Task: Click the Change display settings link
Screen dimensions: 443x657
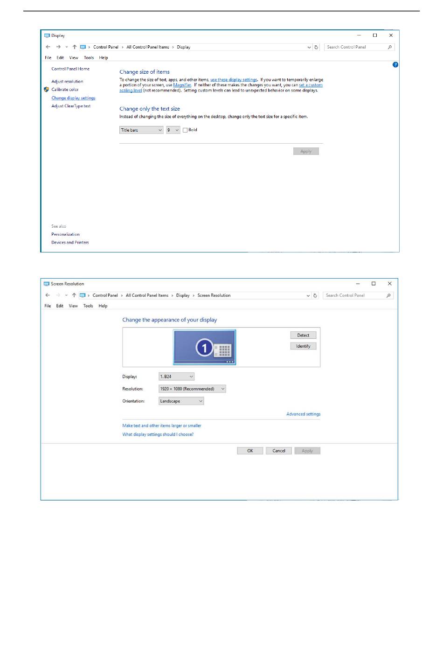Action: click(73, 98)
